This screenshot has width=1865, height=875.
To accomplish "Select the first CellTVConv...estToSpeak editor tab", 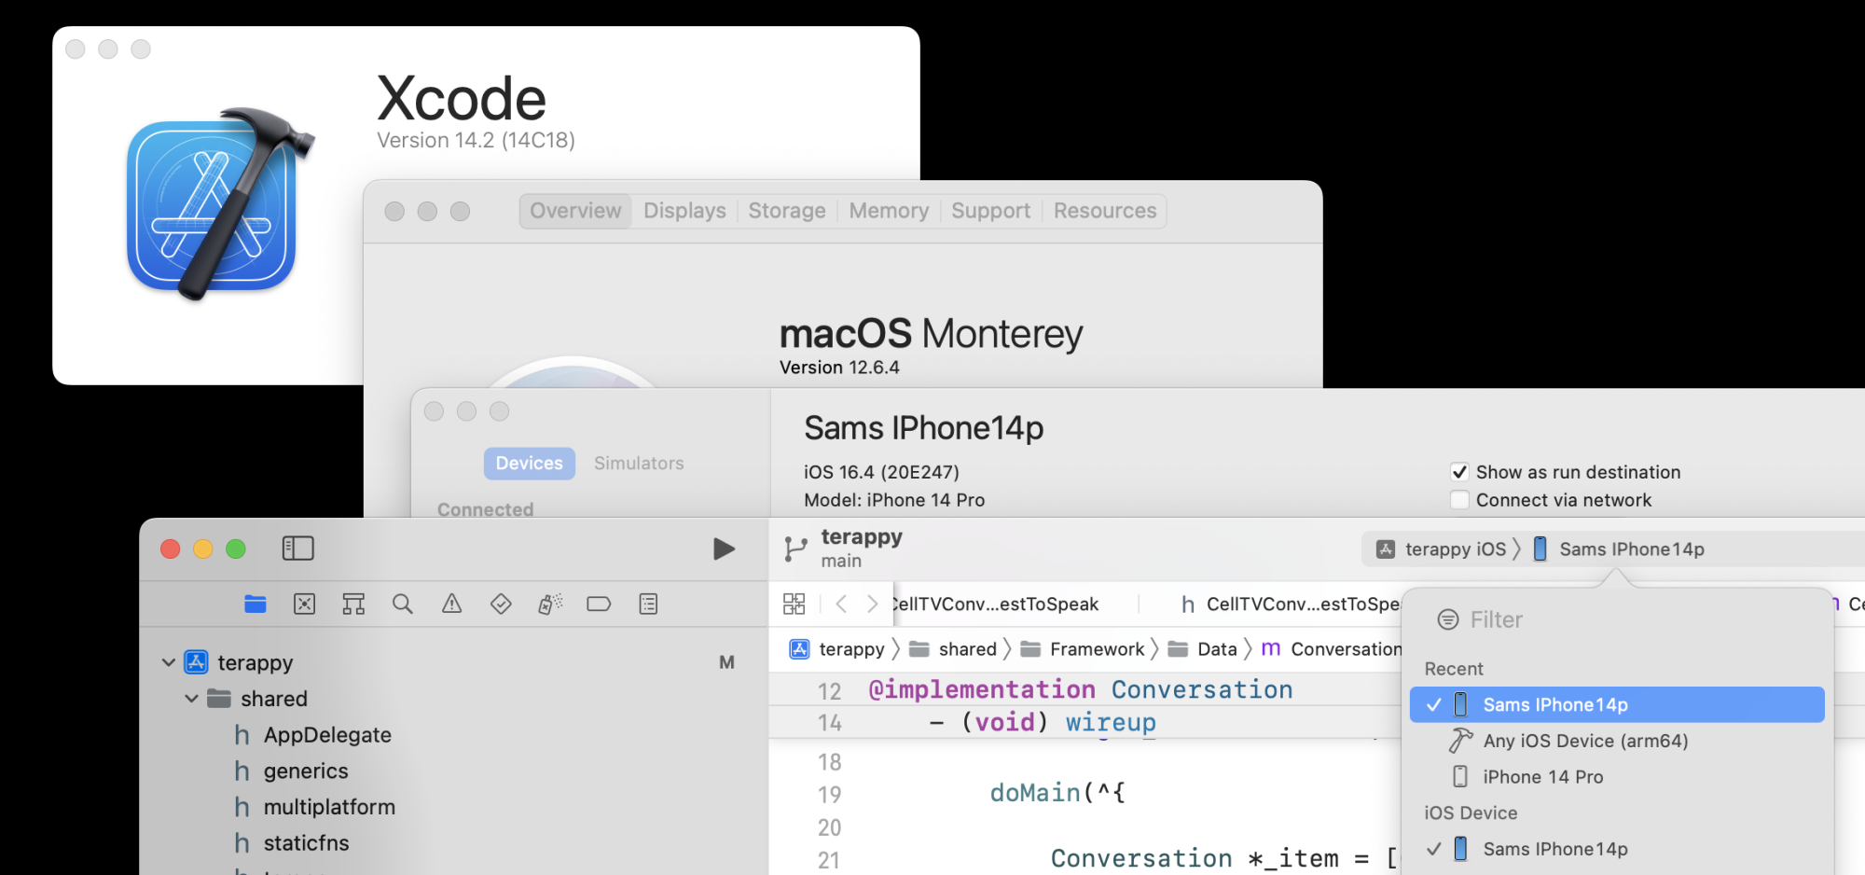I will tap(998, 604).
